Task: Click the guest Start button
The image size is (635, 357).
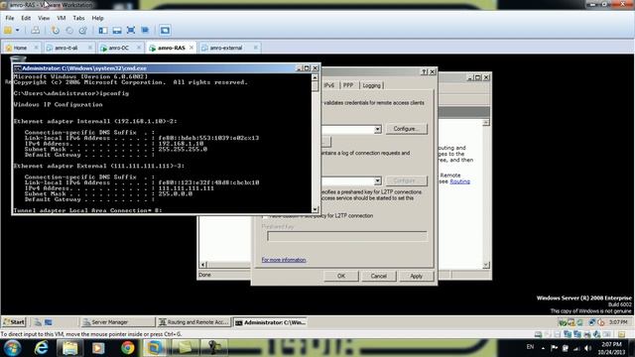Action: coord(14,322)
